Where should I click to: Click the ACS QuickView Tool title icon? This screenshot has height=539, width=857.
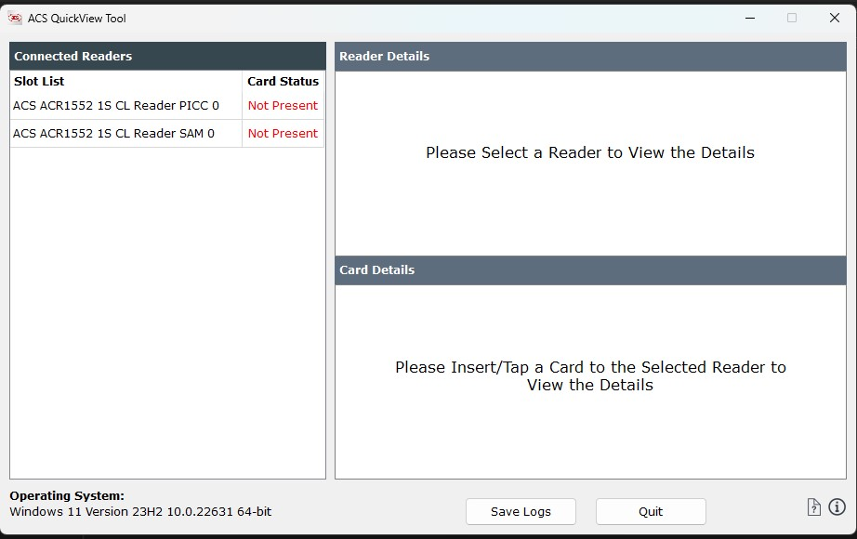click(15, 18)
